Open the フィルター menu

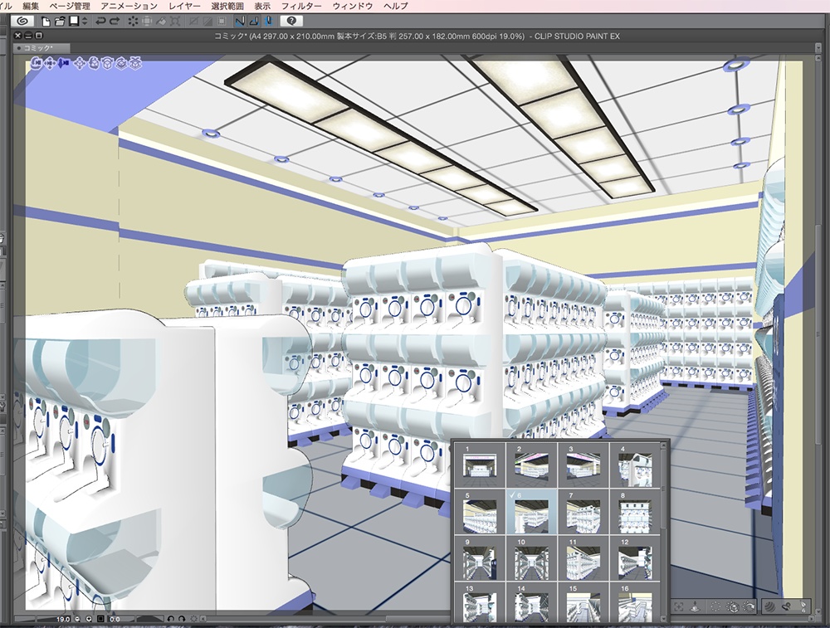coord(301,7)
